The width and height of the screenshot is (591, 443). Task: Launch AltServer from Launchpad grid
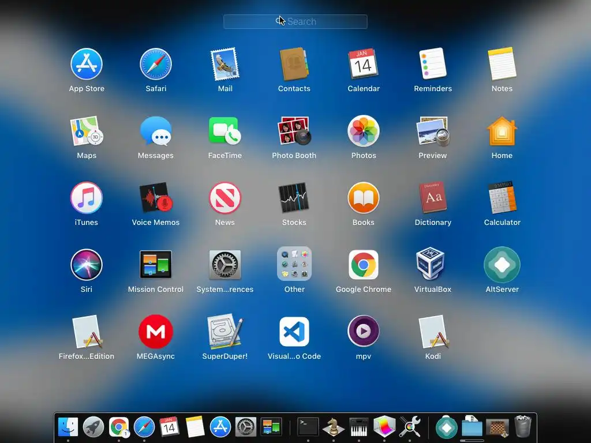[502, 265]
